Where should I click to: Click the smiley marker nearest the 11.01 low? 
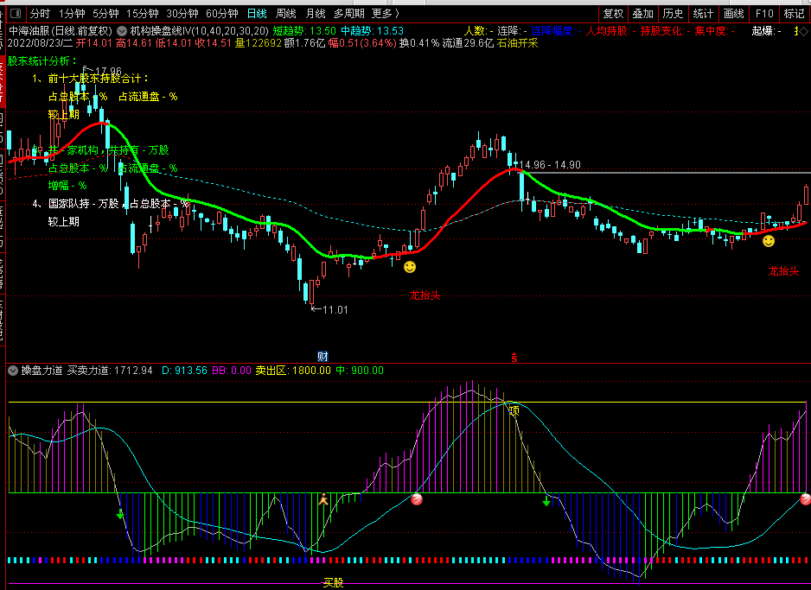pyautogui.click(x=410, y=267)
